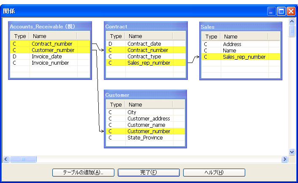Screen dimensions: 298x183
Task: Minimize the 関係 dialog window
Action: pos(271,11)
